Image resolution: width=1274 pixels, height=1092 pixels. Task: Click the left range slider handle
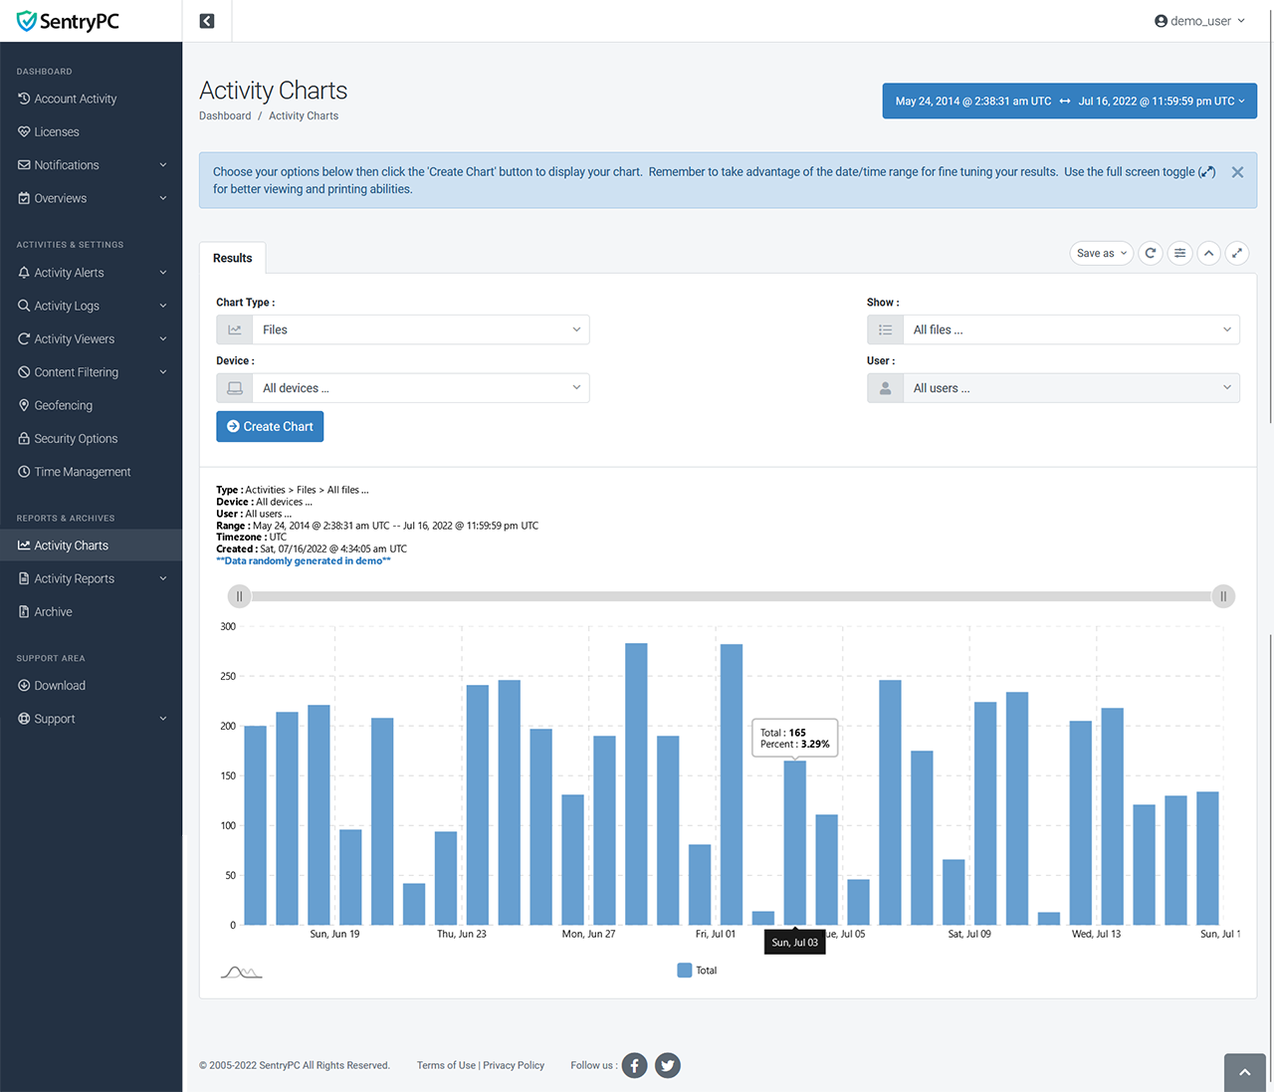point(239,596)
